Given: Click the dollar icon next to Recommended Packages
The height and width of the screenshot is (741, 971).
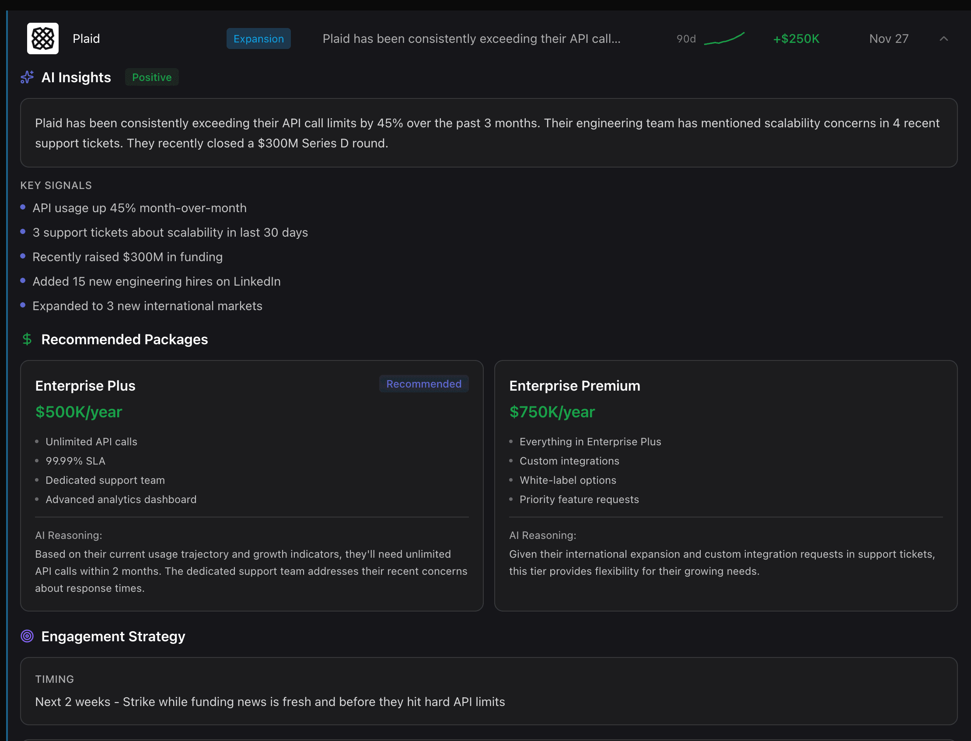Looking at the screenshot, I should tap(28, 339).
